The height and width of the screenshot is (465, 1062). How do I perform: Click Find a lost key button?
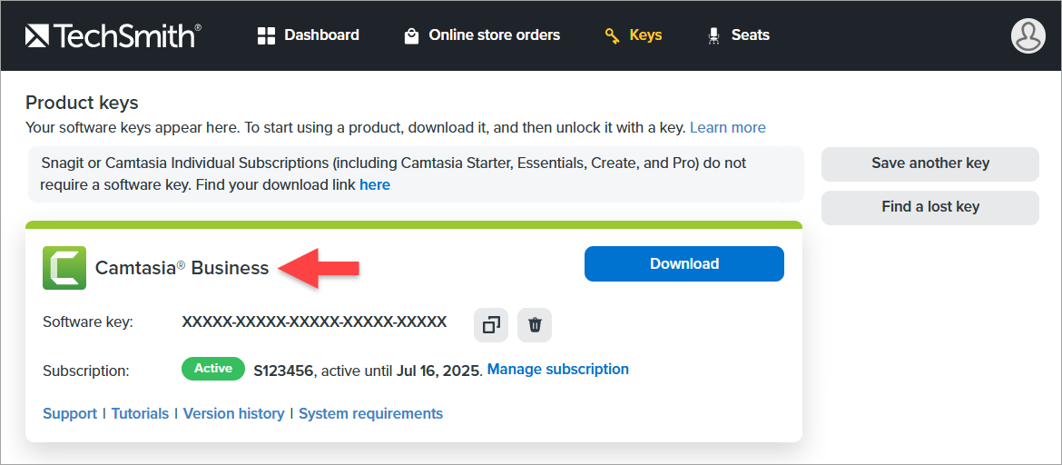929,207
